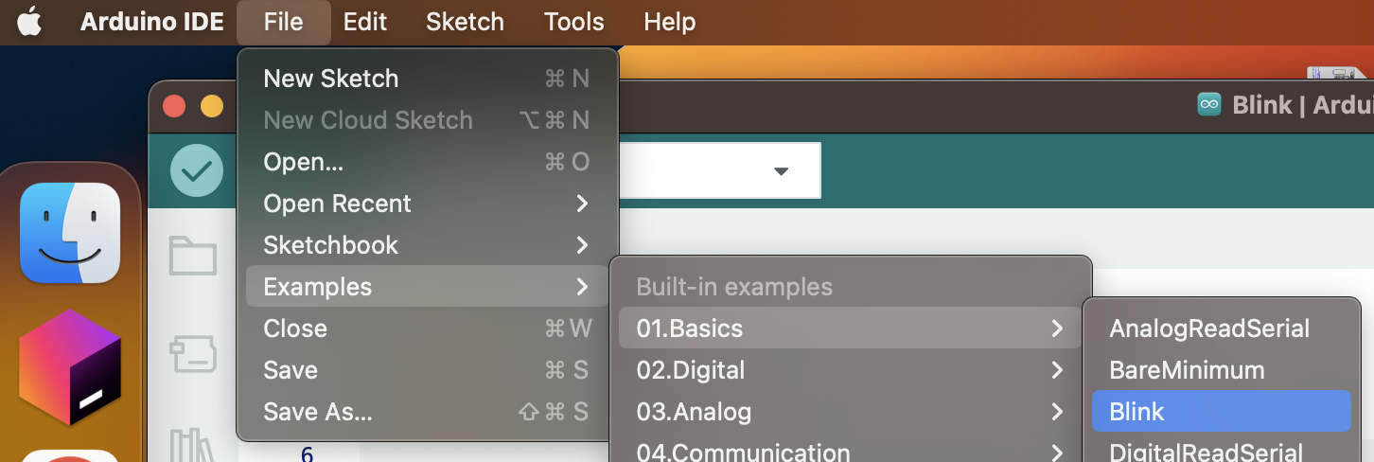Expand the 02.Digital examples submenu

[x=850, y=370]
